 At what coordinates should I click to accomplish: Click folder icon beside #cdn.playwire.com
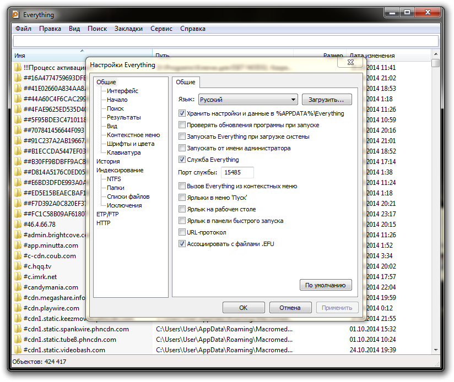click(18, 308)
